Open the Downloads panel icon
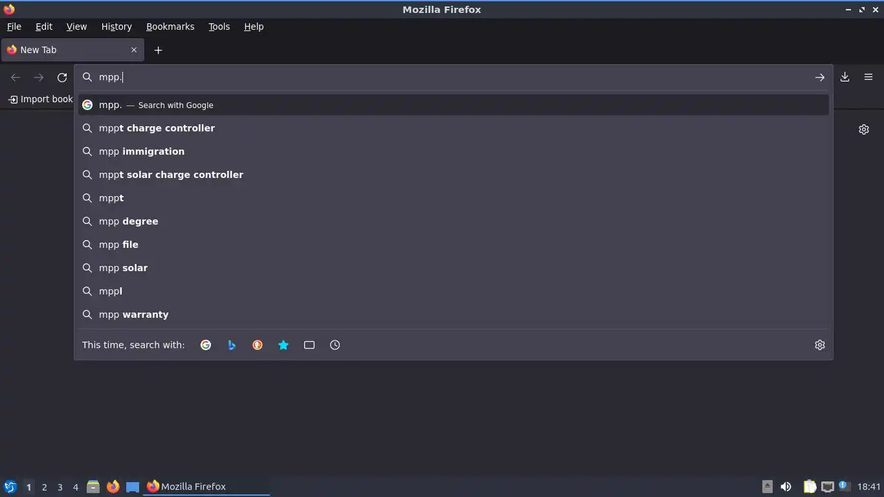Screen dimensions: 884x497 point(845,77)
